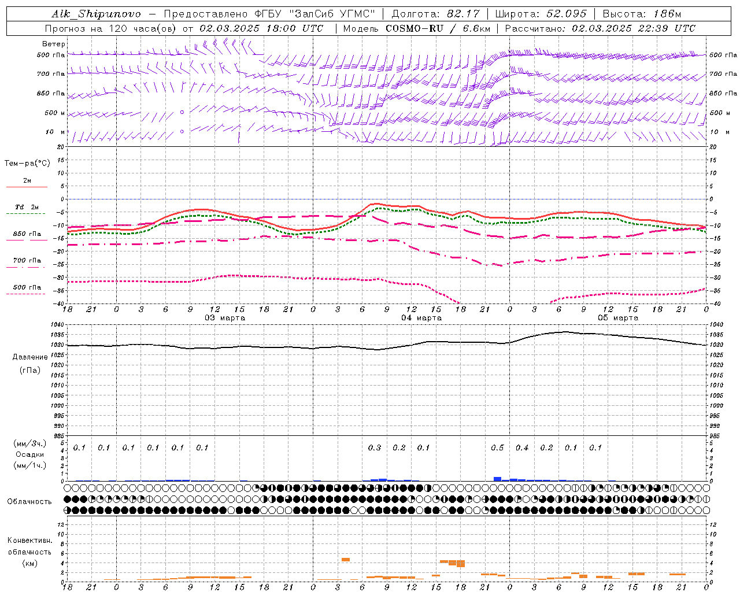The width and height of the screenshot is (740, 592).
Task: Click the tallest blue precipitation bar near 21h
Action: [497, 479]
